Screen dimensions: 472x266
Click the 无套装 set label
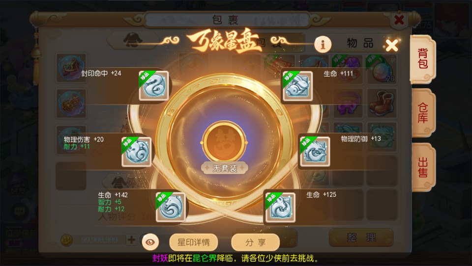pos(225,168)
